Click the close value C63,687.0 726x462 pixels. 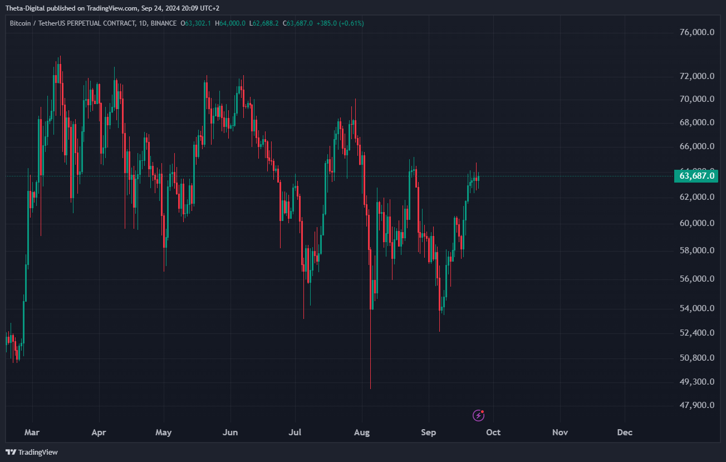pos(298,23)
